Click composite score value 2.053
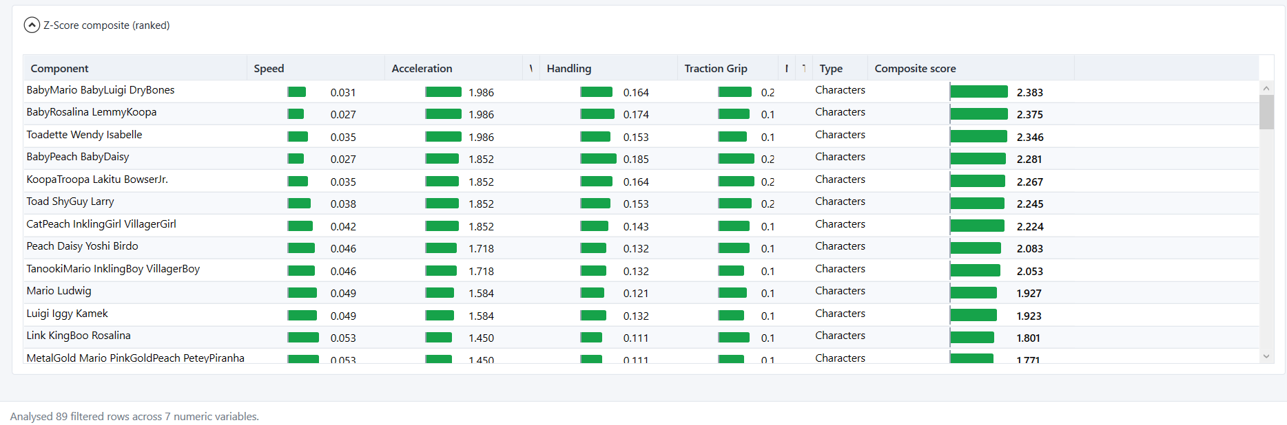 pyautogui.click(x=1029, y=271)
